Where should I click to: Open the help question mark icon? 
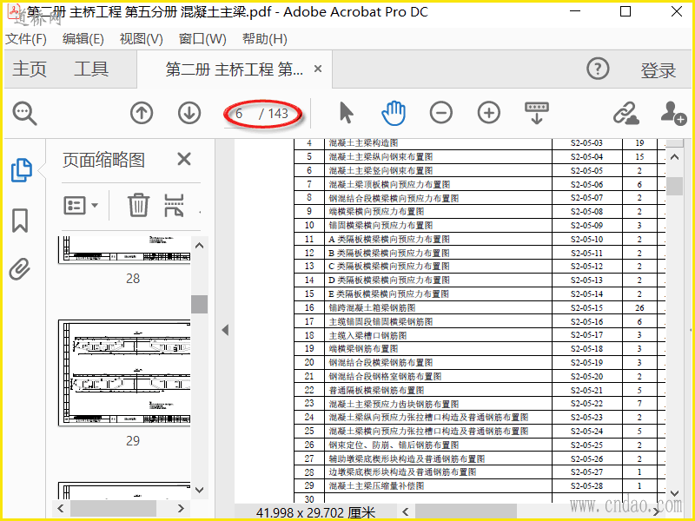[598, 69]
